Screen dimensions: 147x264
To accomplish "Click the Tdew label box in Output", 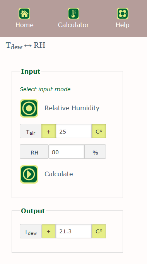I will click(x=31, y=231).
